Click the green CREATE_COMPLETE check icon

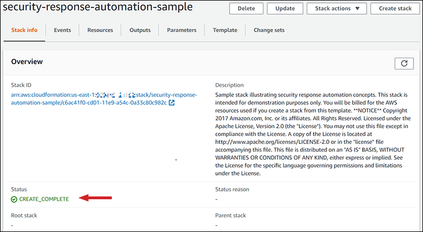click(x=14, y=199)
